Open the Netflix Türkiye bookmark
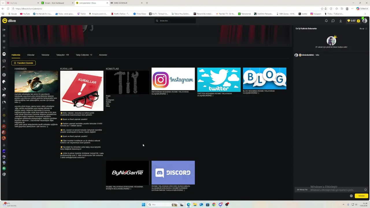This screenshot has width=370, height=208. point(120,14)
